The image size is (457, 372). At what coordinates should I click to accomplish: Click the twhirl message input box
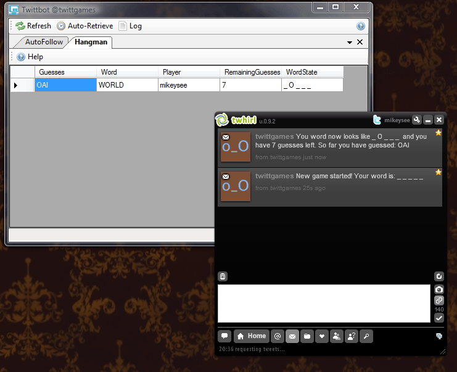click(x=324, y=303)
